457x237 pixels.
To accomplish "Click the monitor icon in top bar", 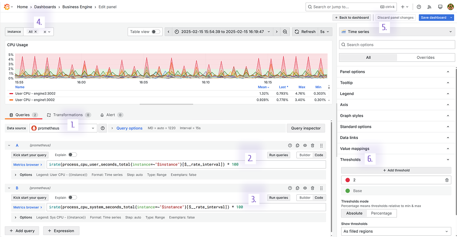I will (x=440, y=7).
